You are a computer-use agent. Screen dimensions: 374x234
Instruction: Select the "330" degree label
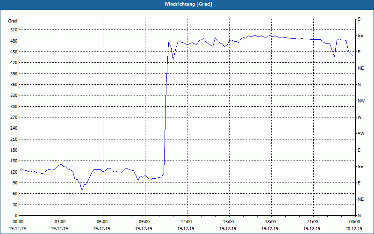pos(14,95)
